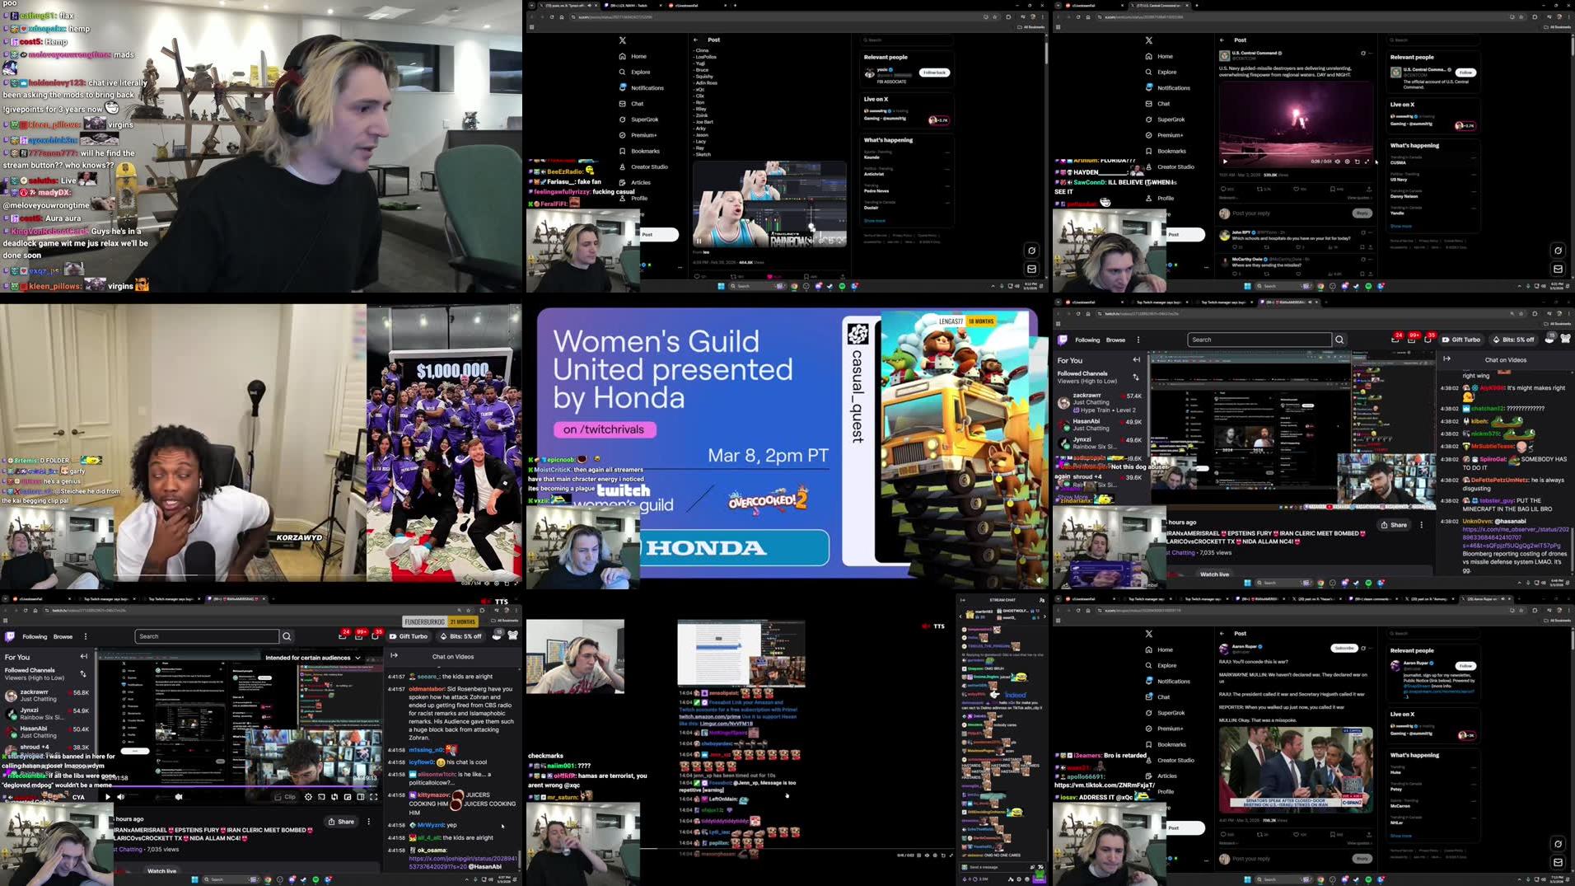This screenshot has height=886, width=1575.
Task: Toggle theatre mode in Twitch player with Clip button
Action: [360, 797]
